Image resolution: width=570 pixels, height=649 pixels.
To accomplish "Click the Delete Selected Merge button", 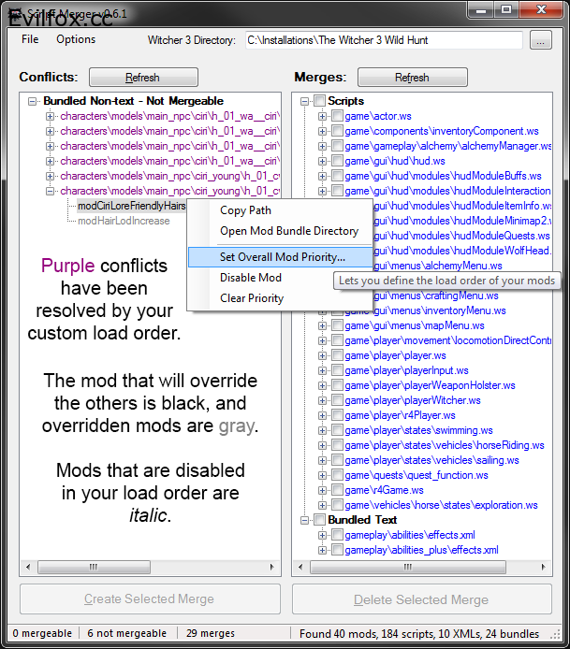I will click(422, 599).
